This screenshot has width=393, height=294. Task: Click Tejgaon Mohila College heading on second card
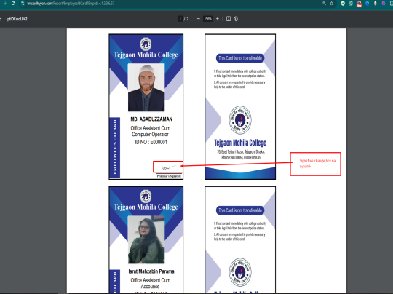(146, 207)
